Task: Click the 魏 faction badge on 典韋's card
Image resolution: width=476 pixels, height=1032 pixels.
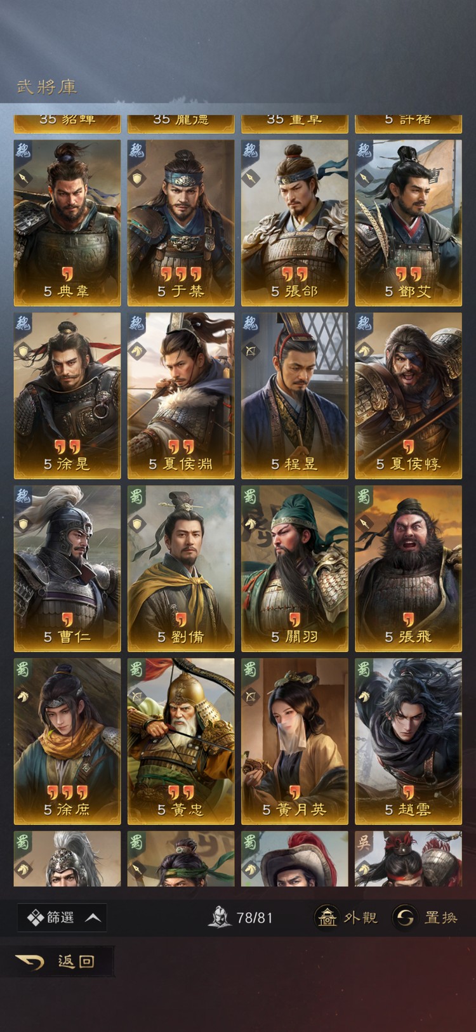Action: pos(23,151)
